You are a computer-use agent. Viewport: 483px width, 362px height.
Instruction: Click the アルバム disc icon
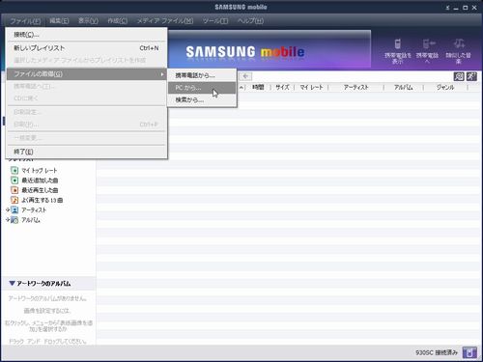14,220
